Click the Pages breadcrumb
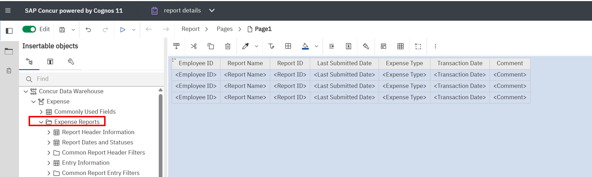Screen dimensions: 592x177 pyautogui.click(x=225, y=29)
